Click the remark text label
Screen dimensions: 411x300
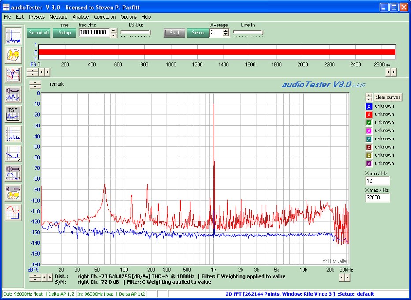coord(57,84)
